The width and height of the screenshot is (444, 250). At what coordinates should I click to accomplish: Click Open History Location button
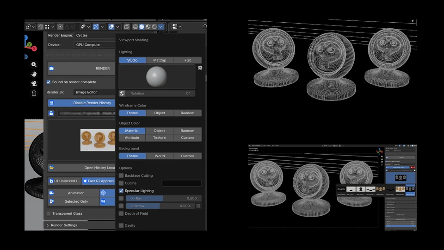tap(81, 168)
